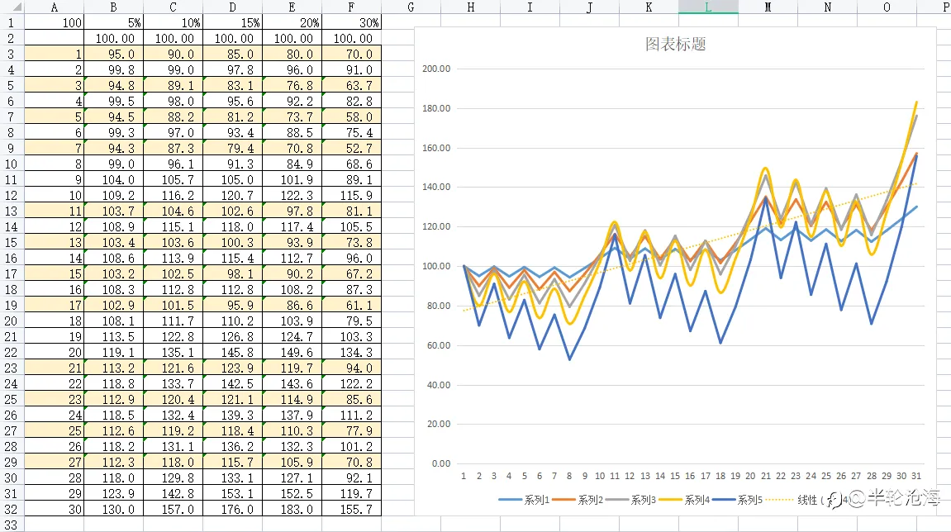Screen dimensions: 951x532
Task: Select cell B22 showing 119.1
Action: coord(113,353)
